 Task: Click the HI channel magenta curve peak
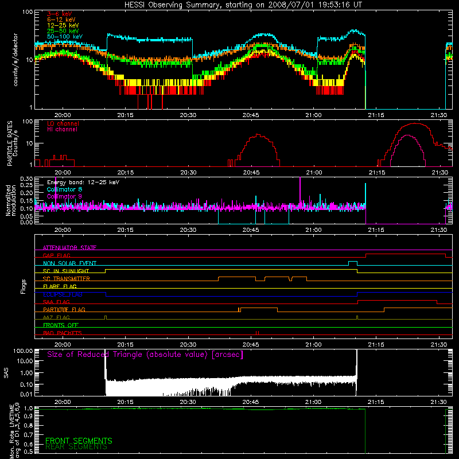pyautogui.click(x=407, y=135)
